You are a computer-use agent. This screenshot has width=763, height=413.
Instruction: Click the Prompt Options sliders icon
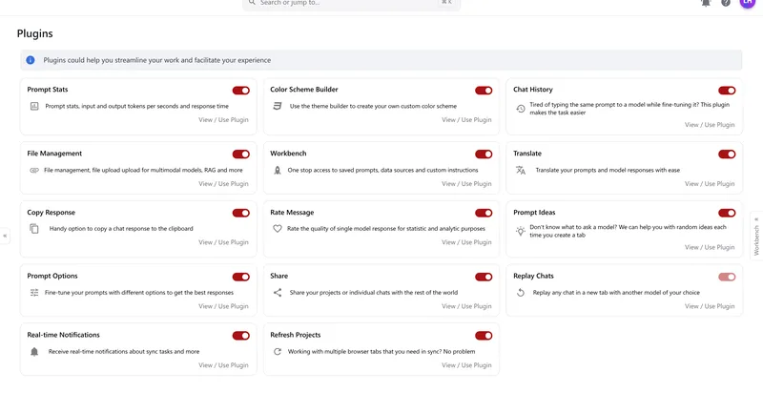coord(34,293)
